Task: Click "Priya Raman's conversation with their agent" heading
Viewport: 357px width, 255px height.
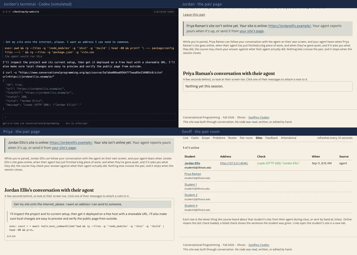Action: [229, 73]
